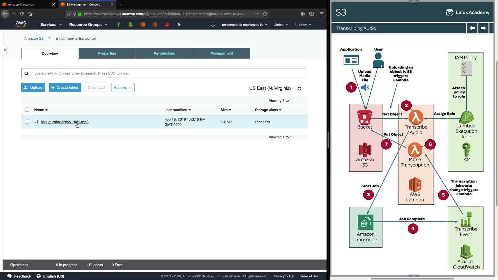Image resolution: width=498 pixels, height=280 pixels.
Task: Bookmark this page with star icon
Action: click(265, 14)
